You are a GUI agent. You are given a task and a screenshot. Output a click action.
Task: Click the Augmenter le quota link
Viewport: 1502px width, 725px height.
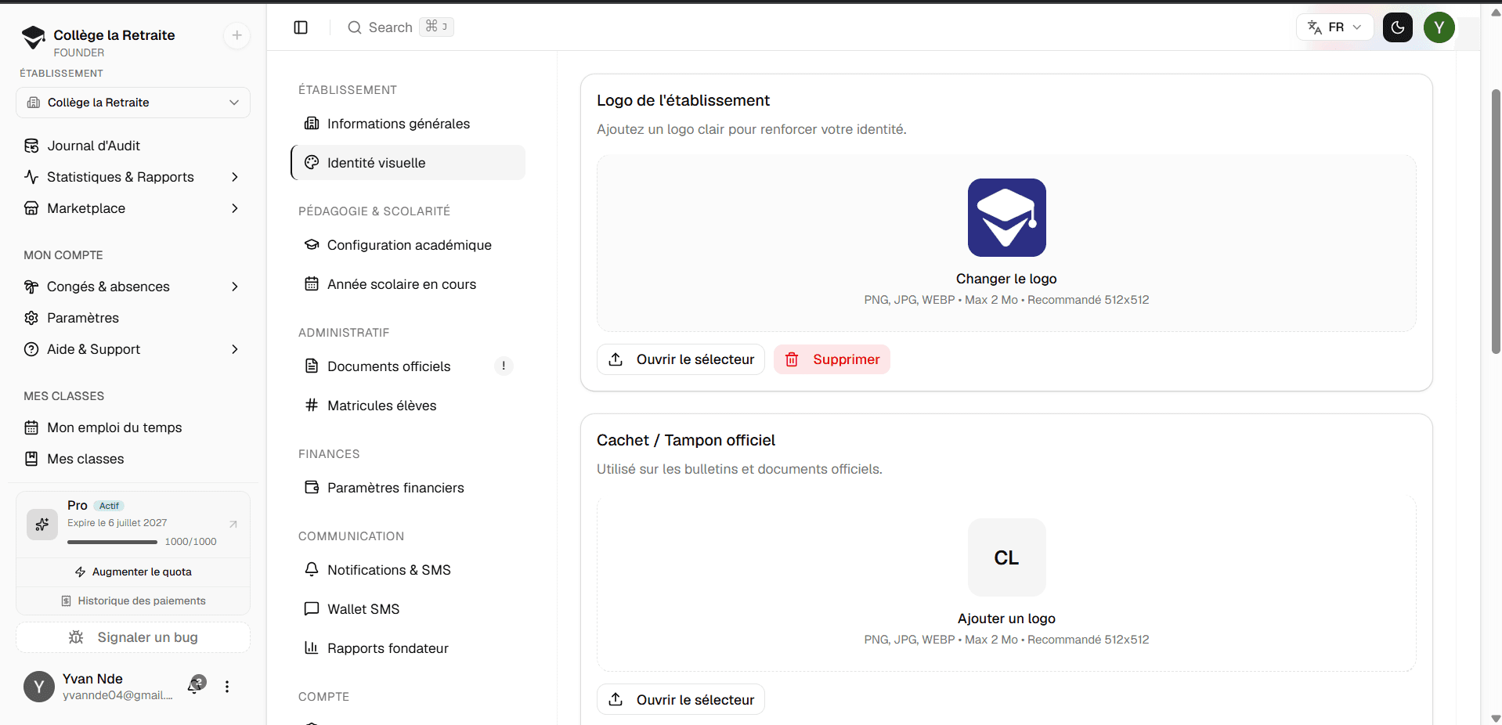coord(133,572)
